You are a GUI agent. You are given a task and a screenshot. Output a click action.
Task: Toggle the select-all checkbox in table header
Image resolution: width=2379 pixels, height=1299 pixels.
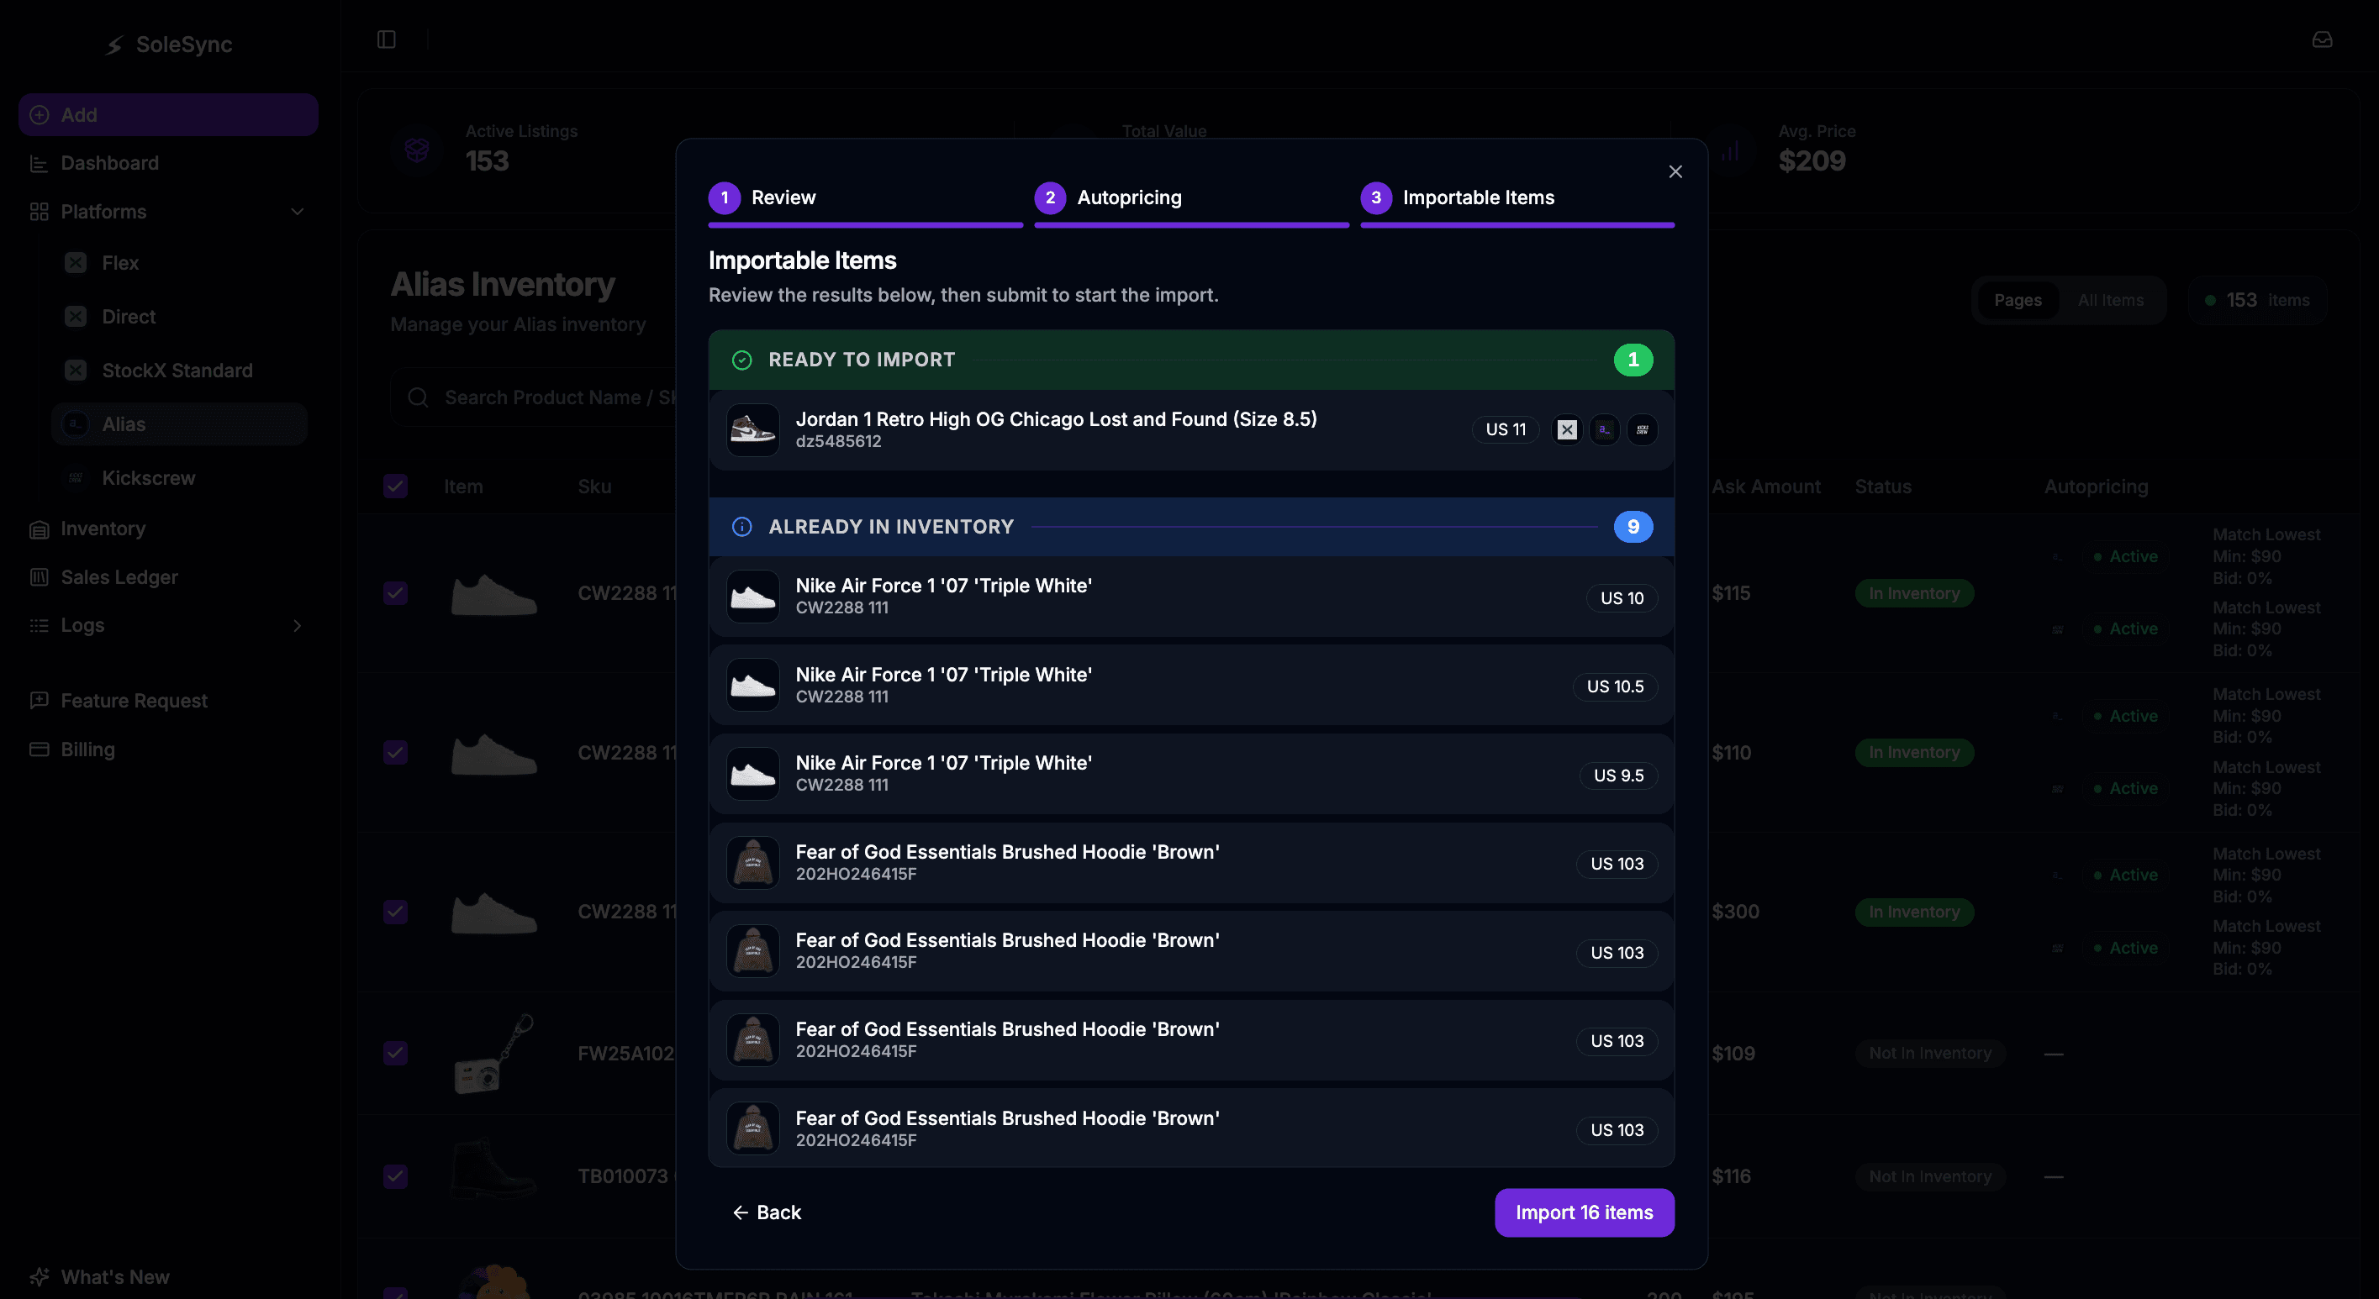pos(395,486)
